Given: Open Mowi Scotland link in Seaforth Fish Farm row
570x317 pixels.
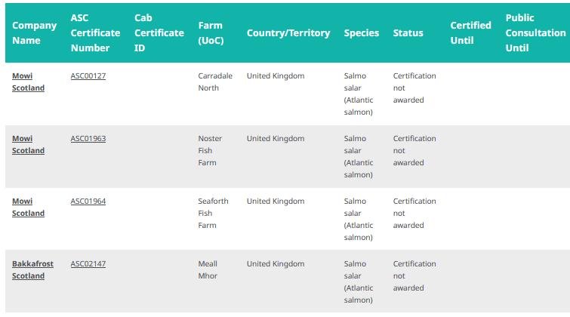Looking at the screenshot, I should click(28, 208).
